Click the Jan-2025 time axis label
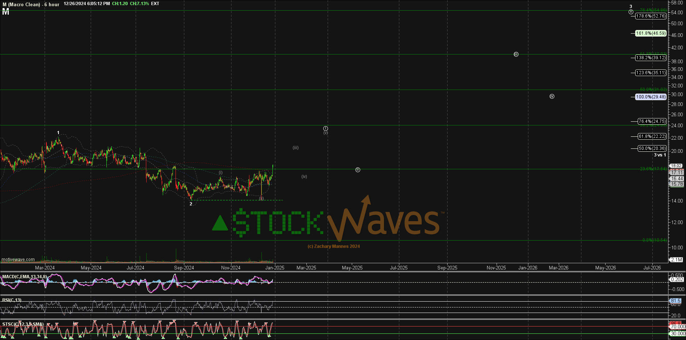Image resolution: width=686 pixels, height=340 pixels. pos(275,268)
